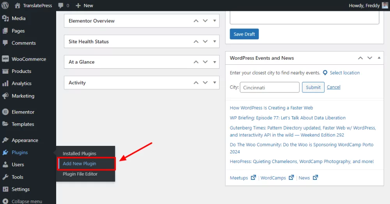The image size is (390, 204).
Task: Open HeroPress Quieting Chameleons article
Action: [x=302, y=161]
